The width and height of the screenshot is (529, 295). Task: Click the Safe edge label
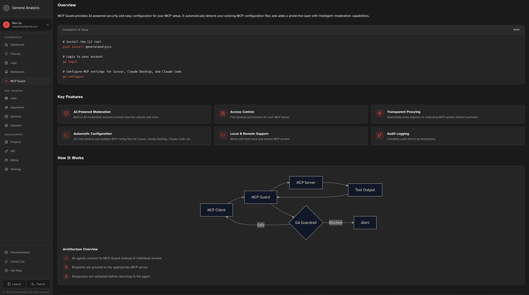click(261, 225)
